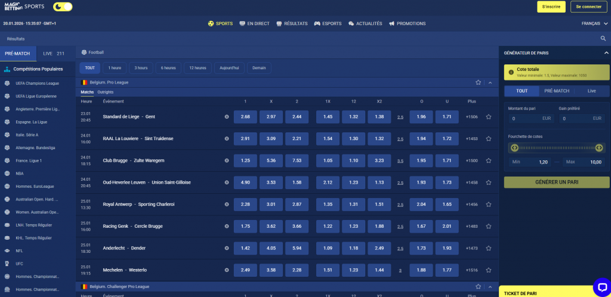Click the Espagne La Ligue football icon
The width and height of the screenshot is (611, 297).
[7, 122]
